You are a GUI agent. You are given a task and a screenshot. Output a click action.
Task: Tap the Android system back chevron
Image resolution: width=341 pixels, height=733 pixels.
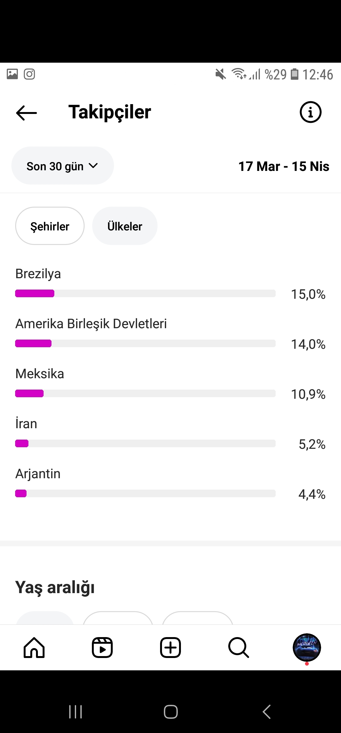(x=266, y=712)
